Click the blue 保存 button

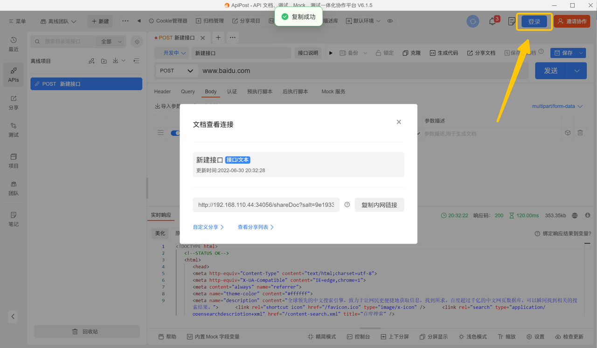[563, 53]
